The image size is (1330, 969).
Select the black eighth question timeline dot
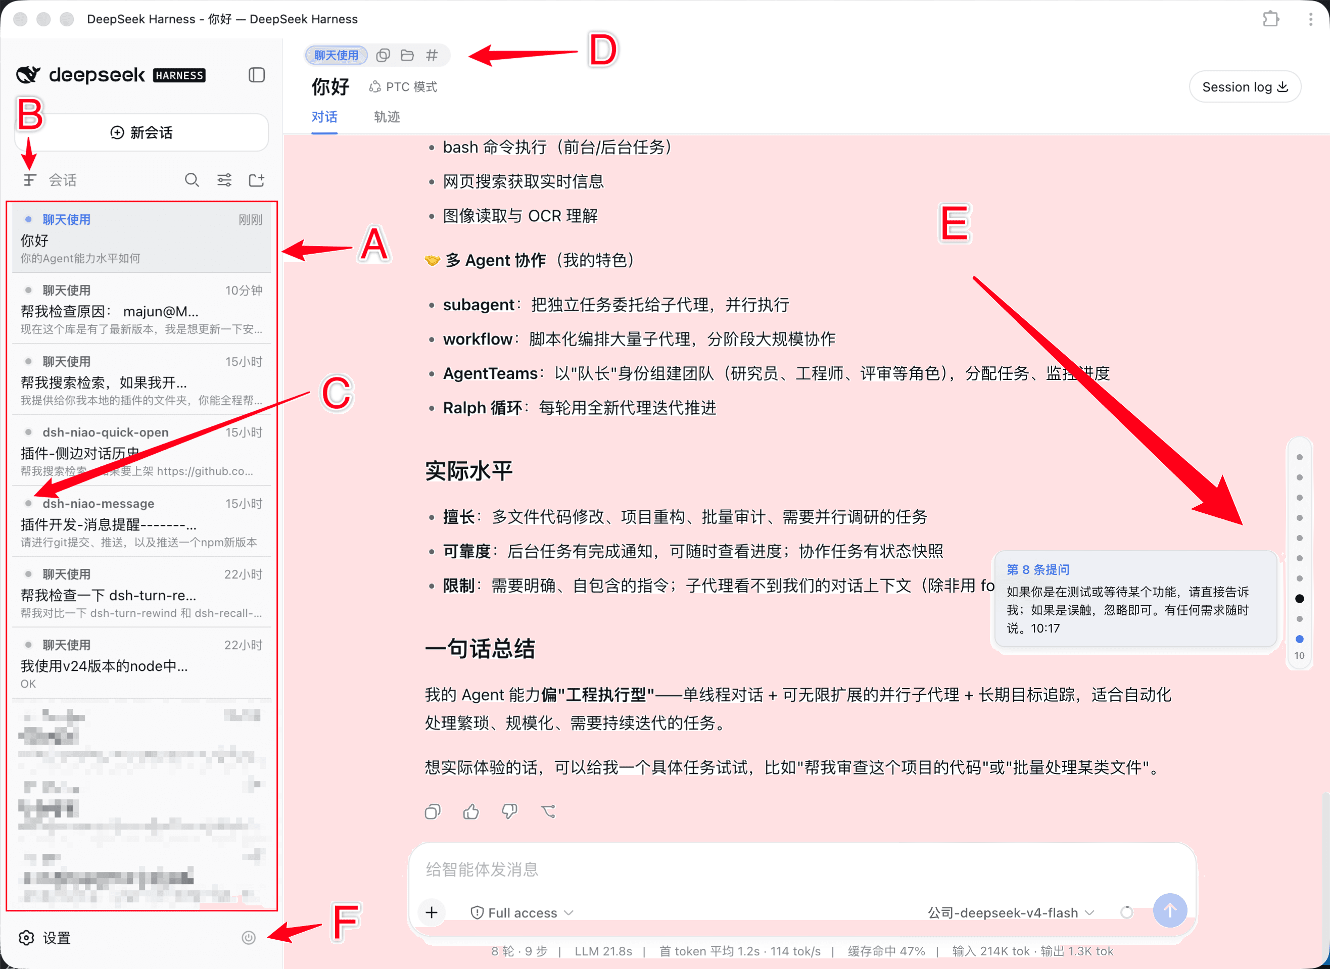[x=1300, y=599]
